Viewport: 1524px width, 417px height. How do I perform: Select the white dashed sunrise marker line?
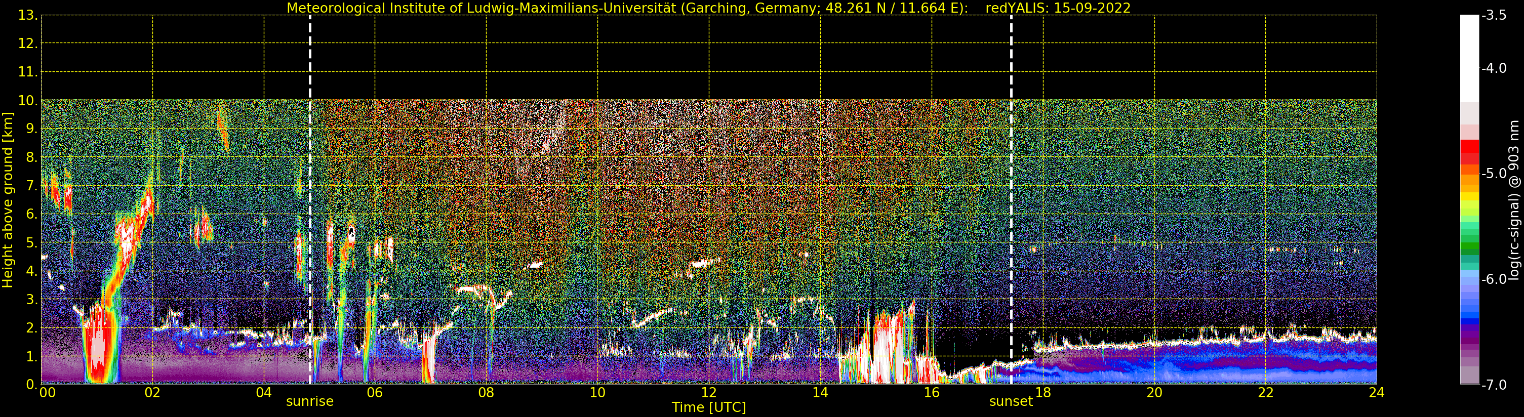[310, 200]
